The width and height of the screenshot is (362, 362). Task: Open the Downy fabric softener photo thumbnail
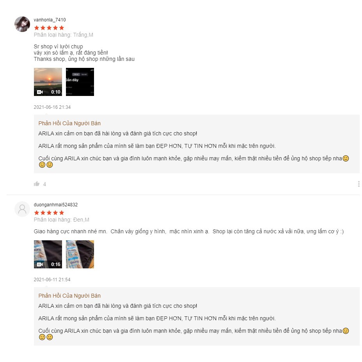tap(80, 254)
